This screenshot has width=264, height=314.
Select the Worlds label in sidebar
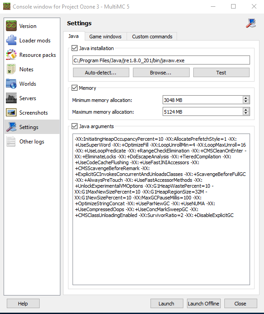27,84
